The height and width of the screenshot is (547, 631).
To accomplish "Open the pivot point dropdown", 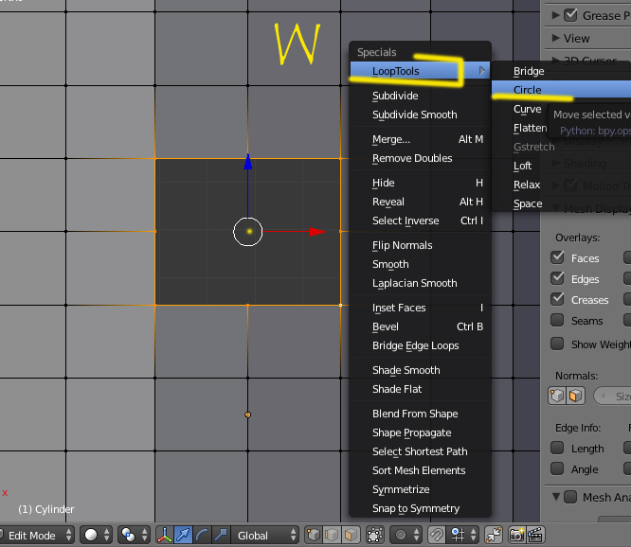I will (134, 535).
